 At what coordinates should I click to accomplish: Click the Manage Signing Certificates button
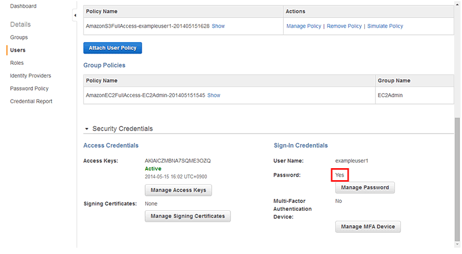188,216
